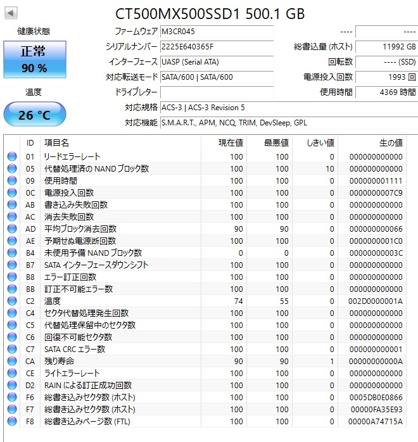Click status icon for row F7 総書き込みセクタ数

[12, 409]
